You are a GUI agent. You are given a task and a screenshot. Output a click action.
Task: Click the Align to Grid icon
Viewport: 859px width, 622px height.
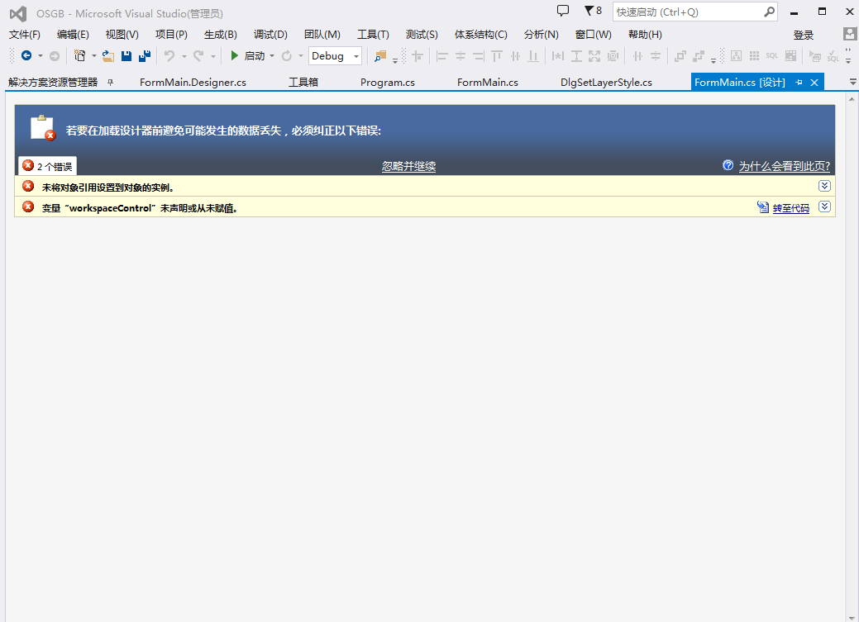418,56
